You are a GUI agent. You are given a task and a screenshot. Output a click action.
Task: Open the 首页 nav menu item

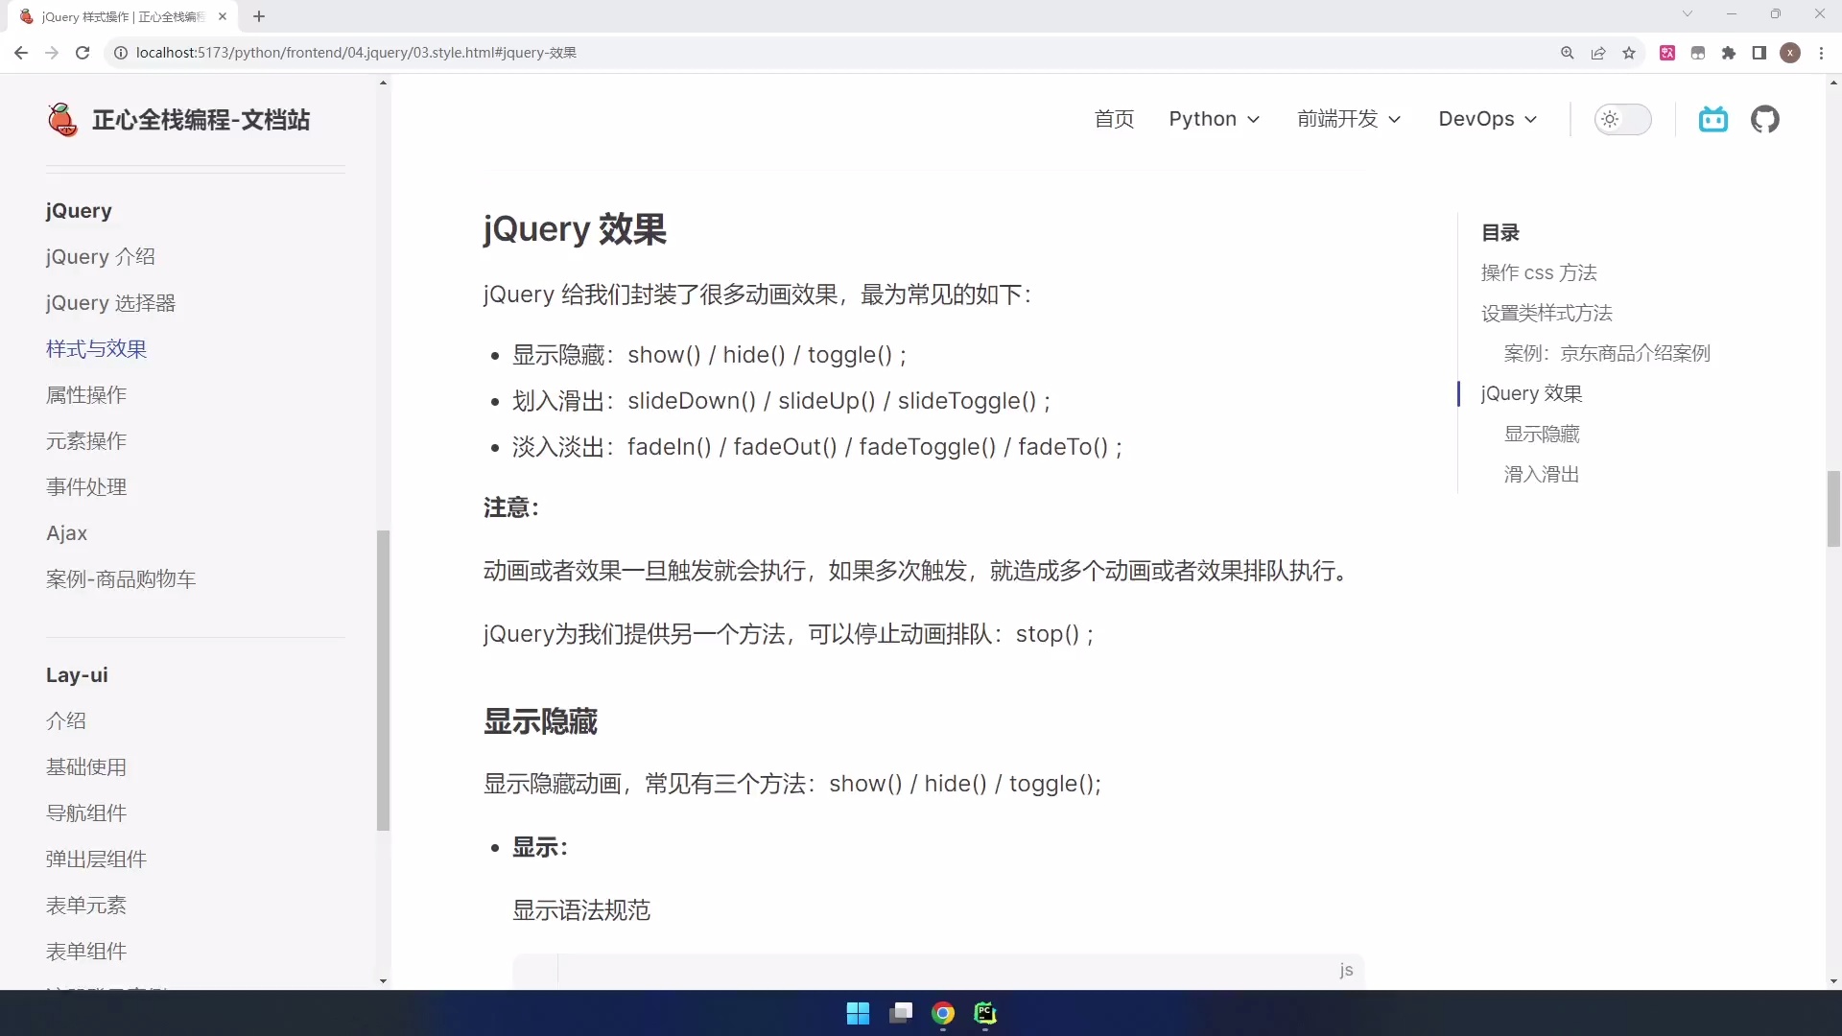tap(1114, 119)
